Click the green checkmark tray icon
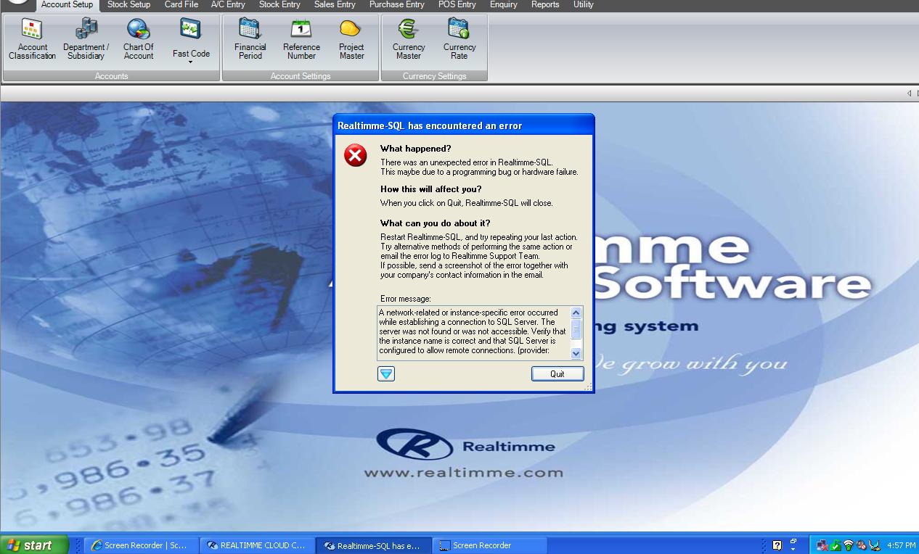919x554 pixels. click(x=835, y=545)
